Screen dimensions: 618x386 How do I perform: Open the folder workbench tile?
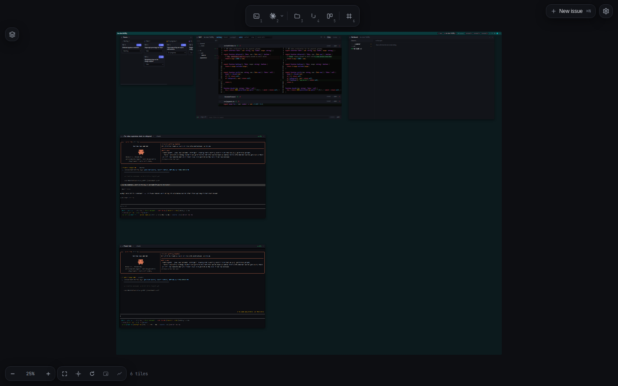coord(297,16)
